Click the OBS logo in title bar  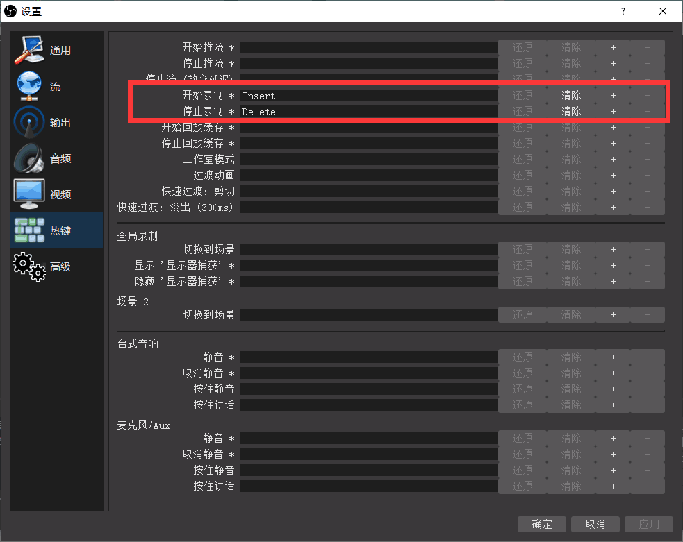point(10,10)
